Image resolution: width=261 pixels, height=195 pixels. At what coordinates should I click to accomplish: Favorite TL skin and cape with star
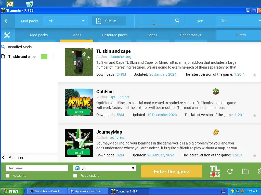point(255,75)
